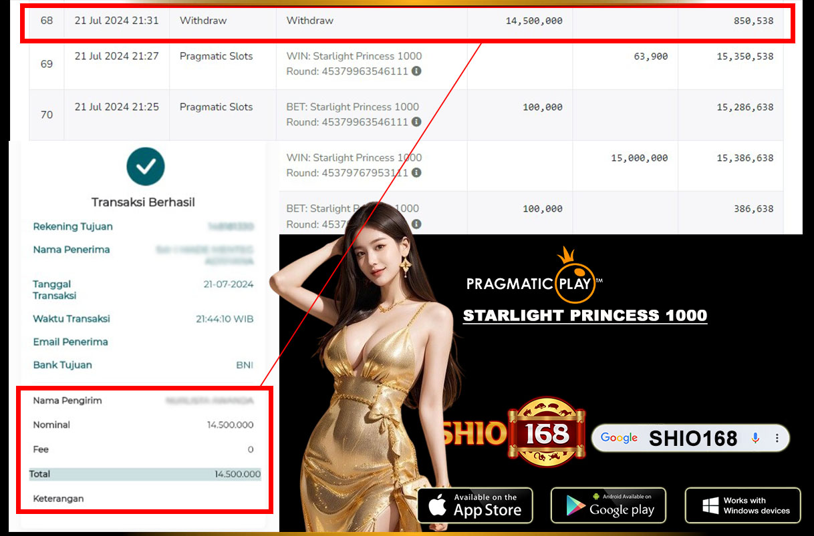Tap the Google Play download badge

pyautogui.click(x=609, y=505)
